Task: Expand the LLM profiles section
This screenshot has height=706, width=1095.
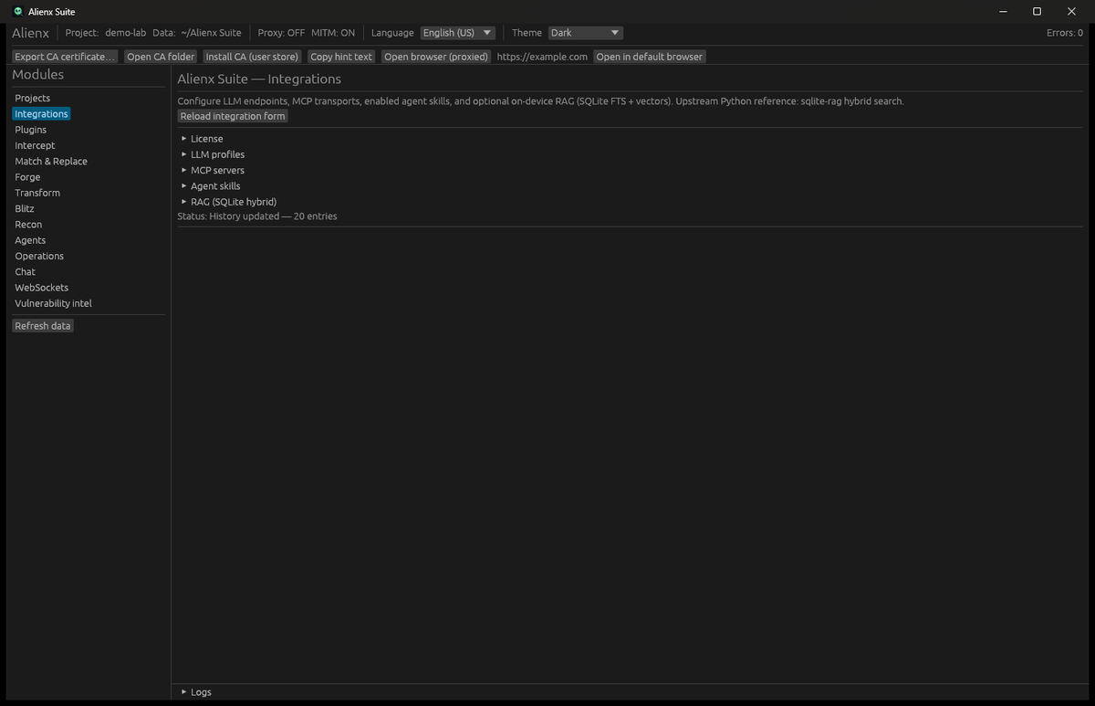Action: 213,154
